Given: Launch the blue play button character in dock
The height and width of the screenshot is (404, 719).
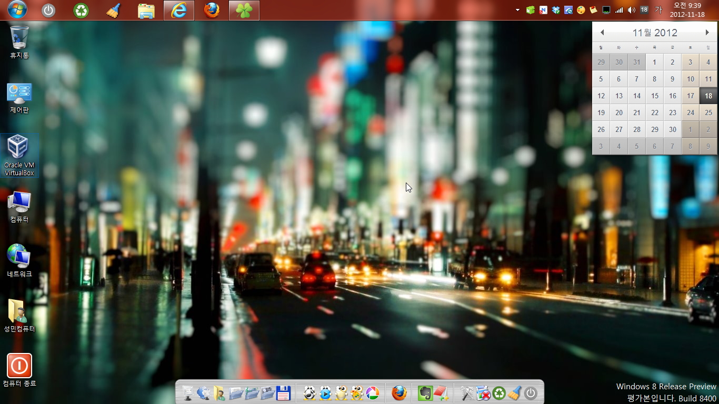Looking at the screenshot, I should 325,393.
